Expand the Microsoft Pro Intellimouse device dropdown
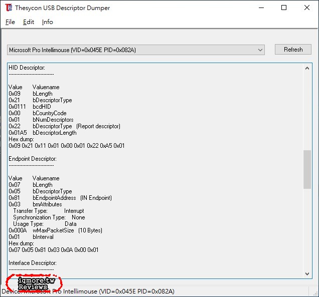The image size is (319, 297). tap(136, 50)
